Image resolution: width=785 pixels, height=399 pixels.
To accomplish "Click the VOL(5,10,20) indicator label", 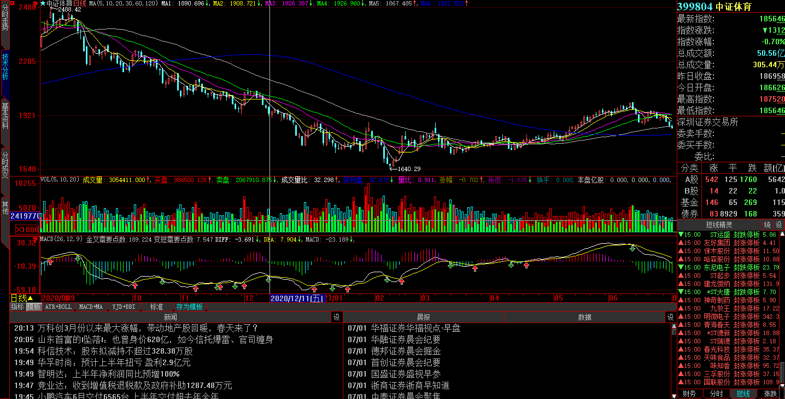I will click(x=61, y=179).
